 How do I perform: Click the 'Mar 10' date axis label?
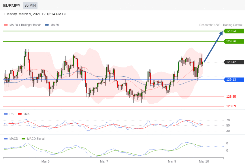point(204,161)
